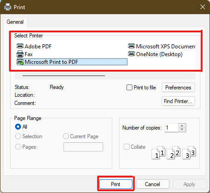The image size is (210, 193).
Task: Choose the Fax label text
Action: (29, 54)
